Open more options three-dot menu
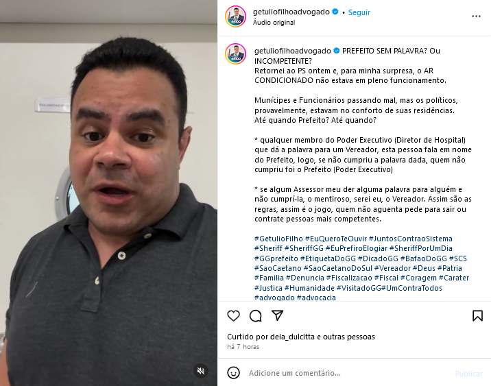Viewport: 491px width, 386px height. (476, 16)
